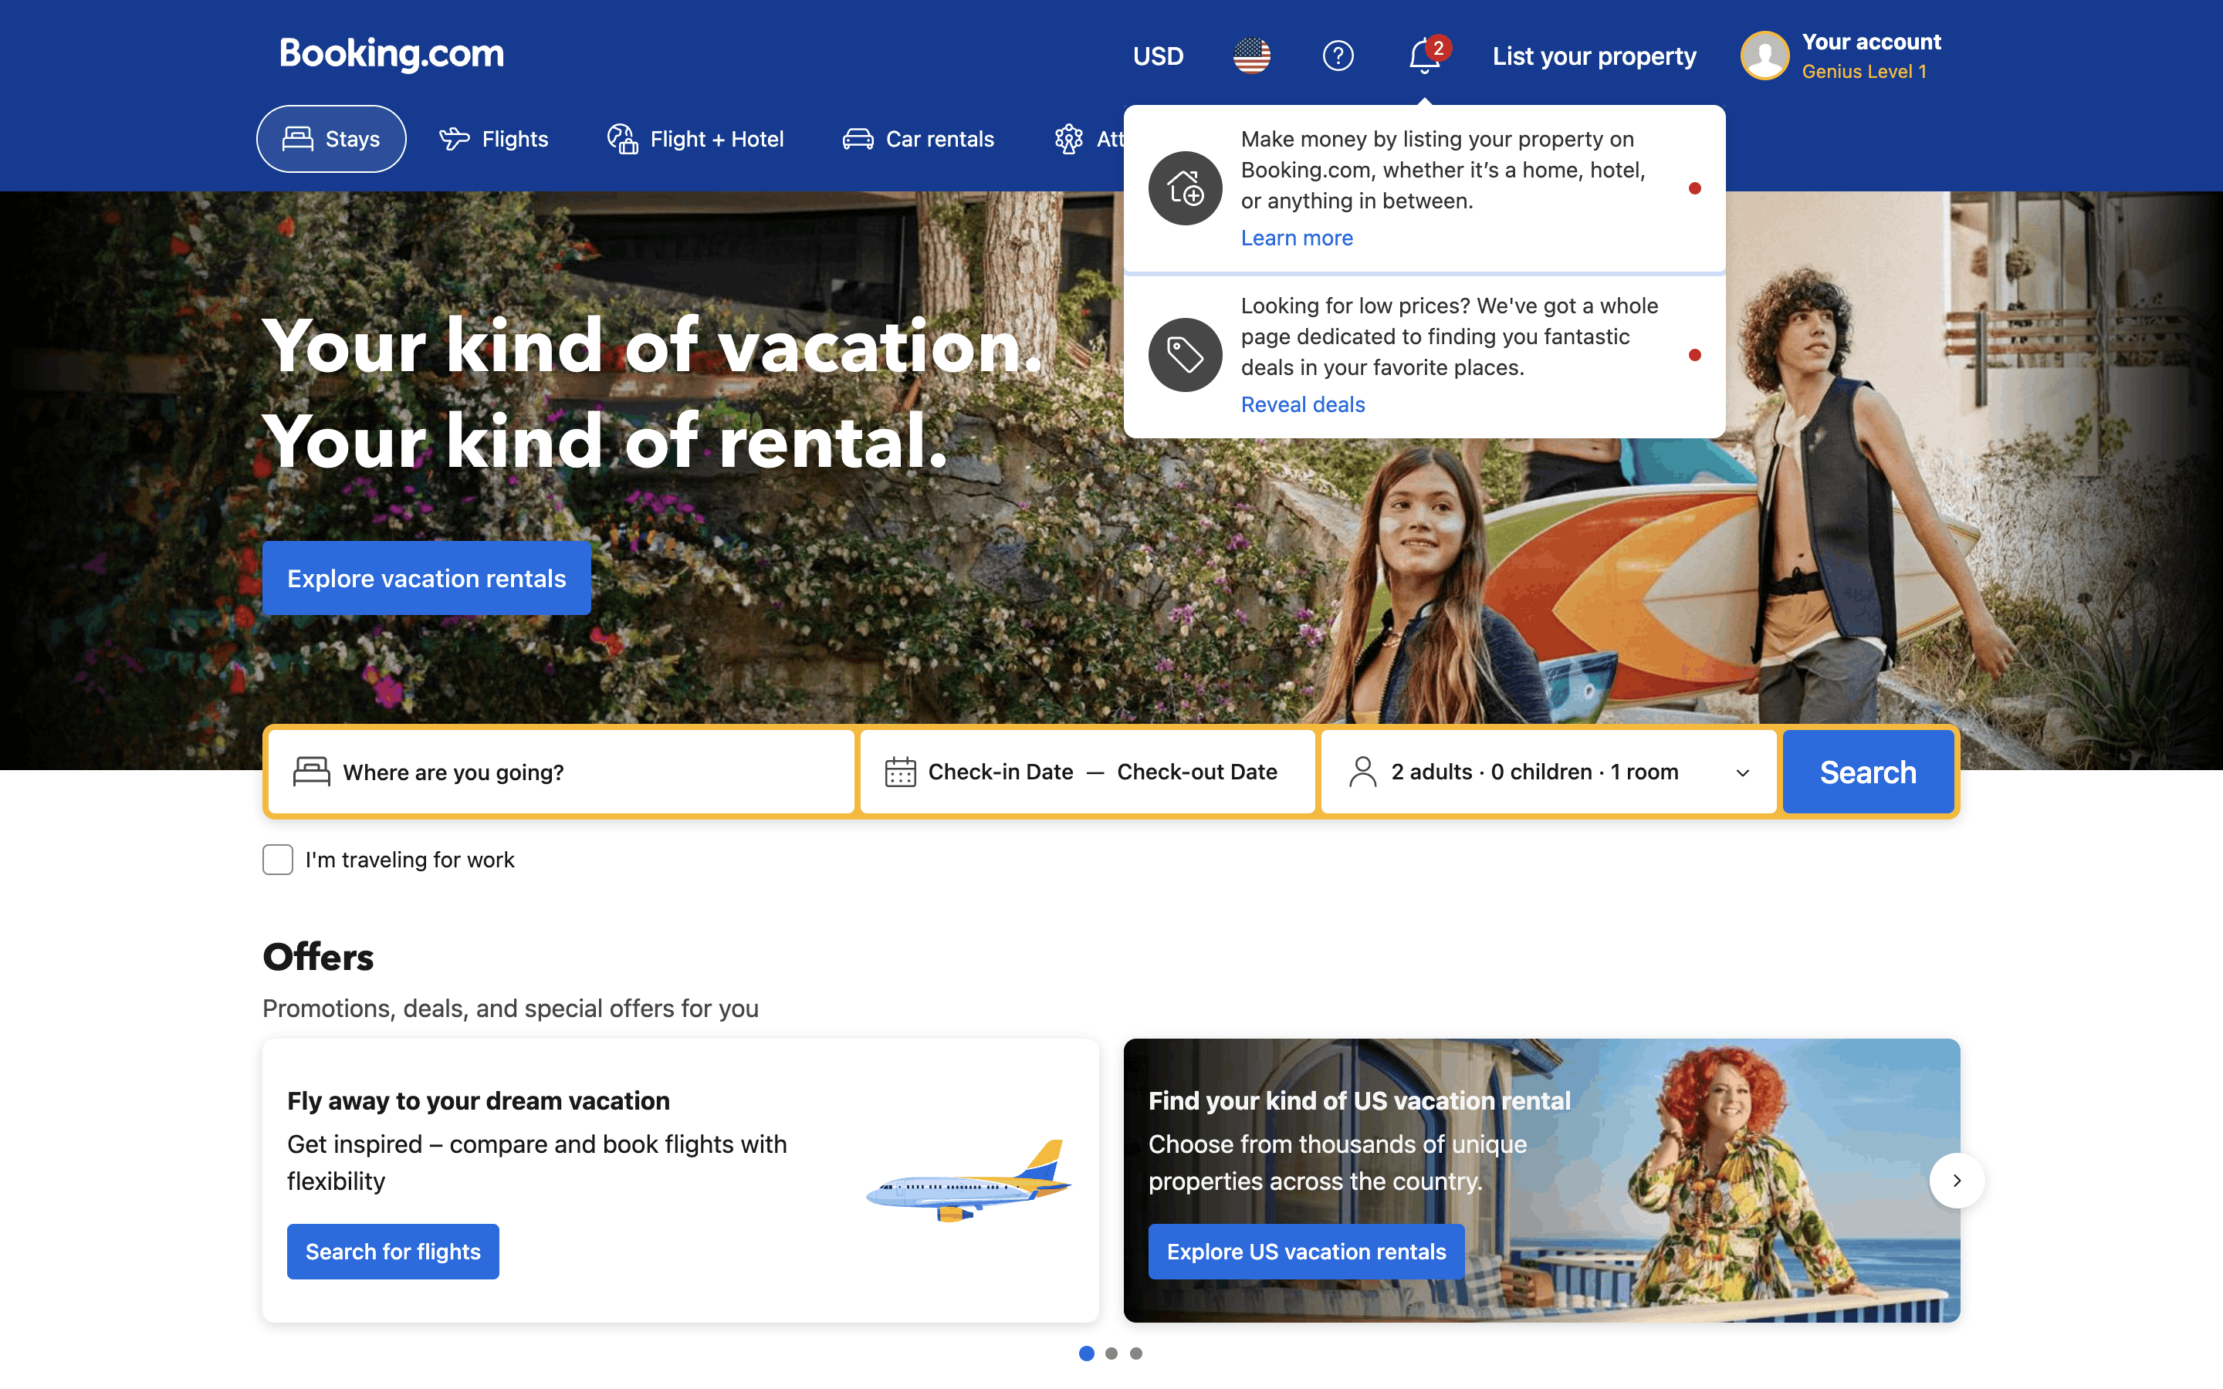2223x1389 pixels.
Task: Enable the I'm traveling for work checkbox
Action: pos(276,860)
